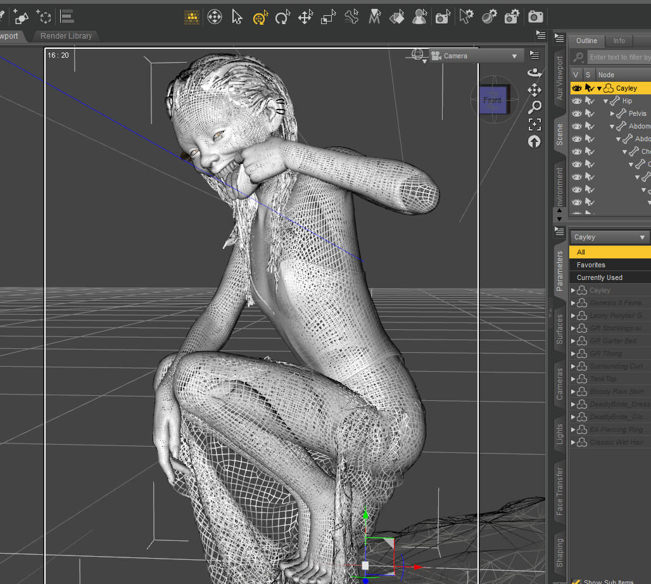Open the camera-with-gear settings icon
This screenshot has height=584, width=651.
click(x=512, y=17)
